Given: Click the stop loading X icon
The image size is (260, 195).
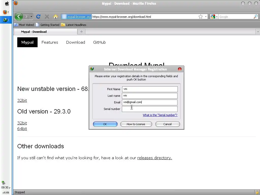Looking at the screenshot, I should pos(47,17).
